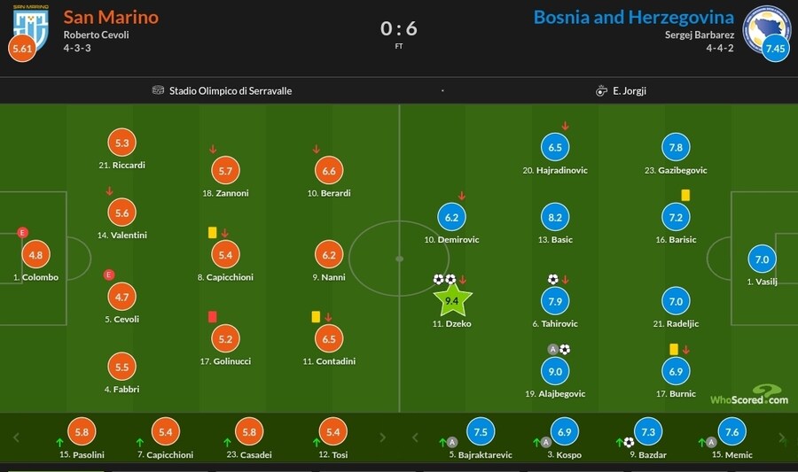
Task: Click the substitution arrow above Hajradinovic
Action: 566,127
